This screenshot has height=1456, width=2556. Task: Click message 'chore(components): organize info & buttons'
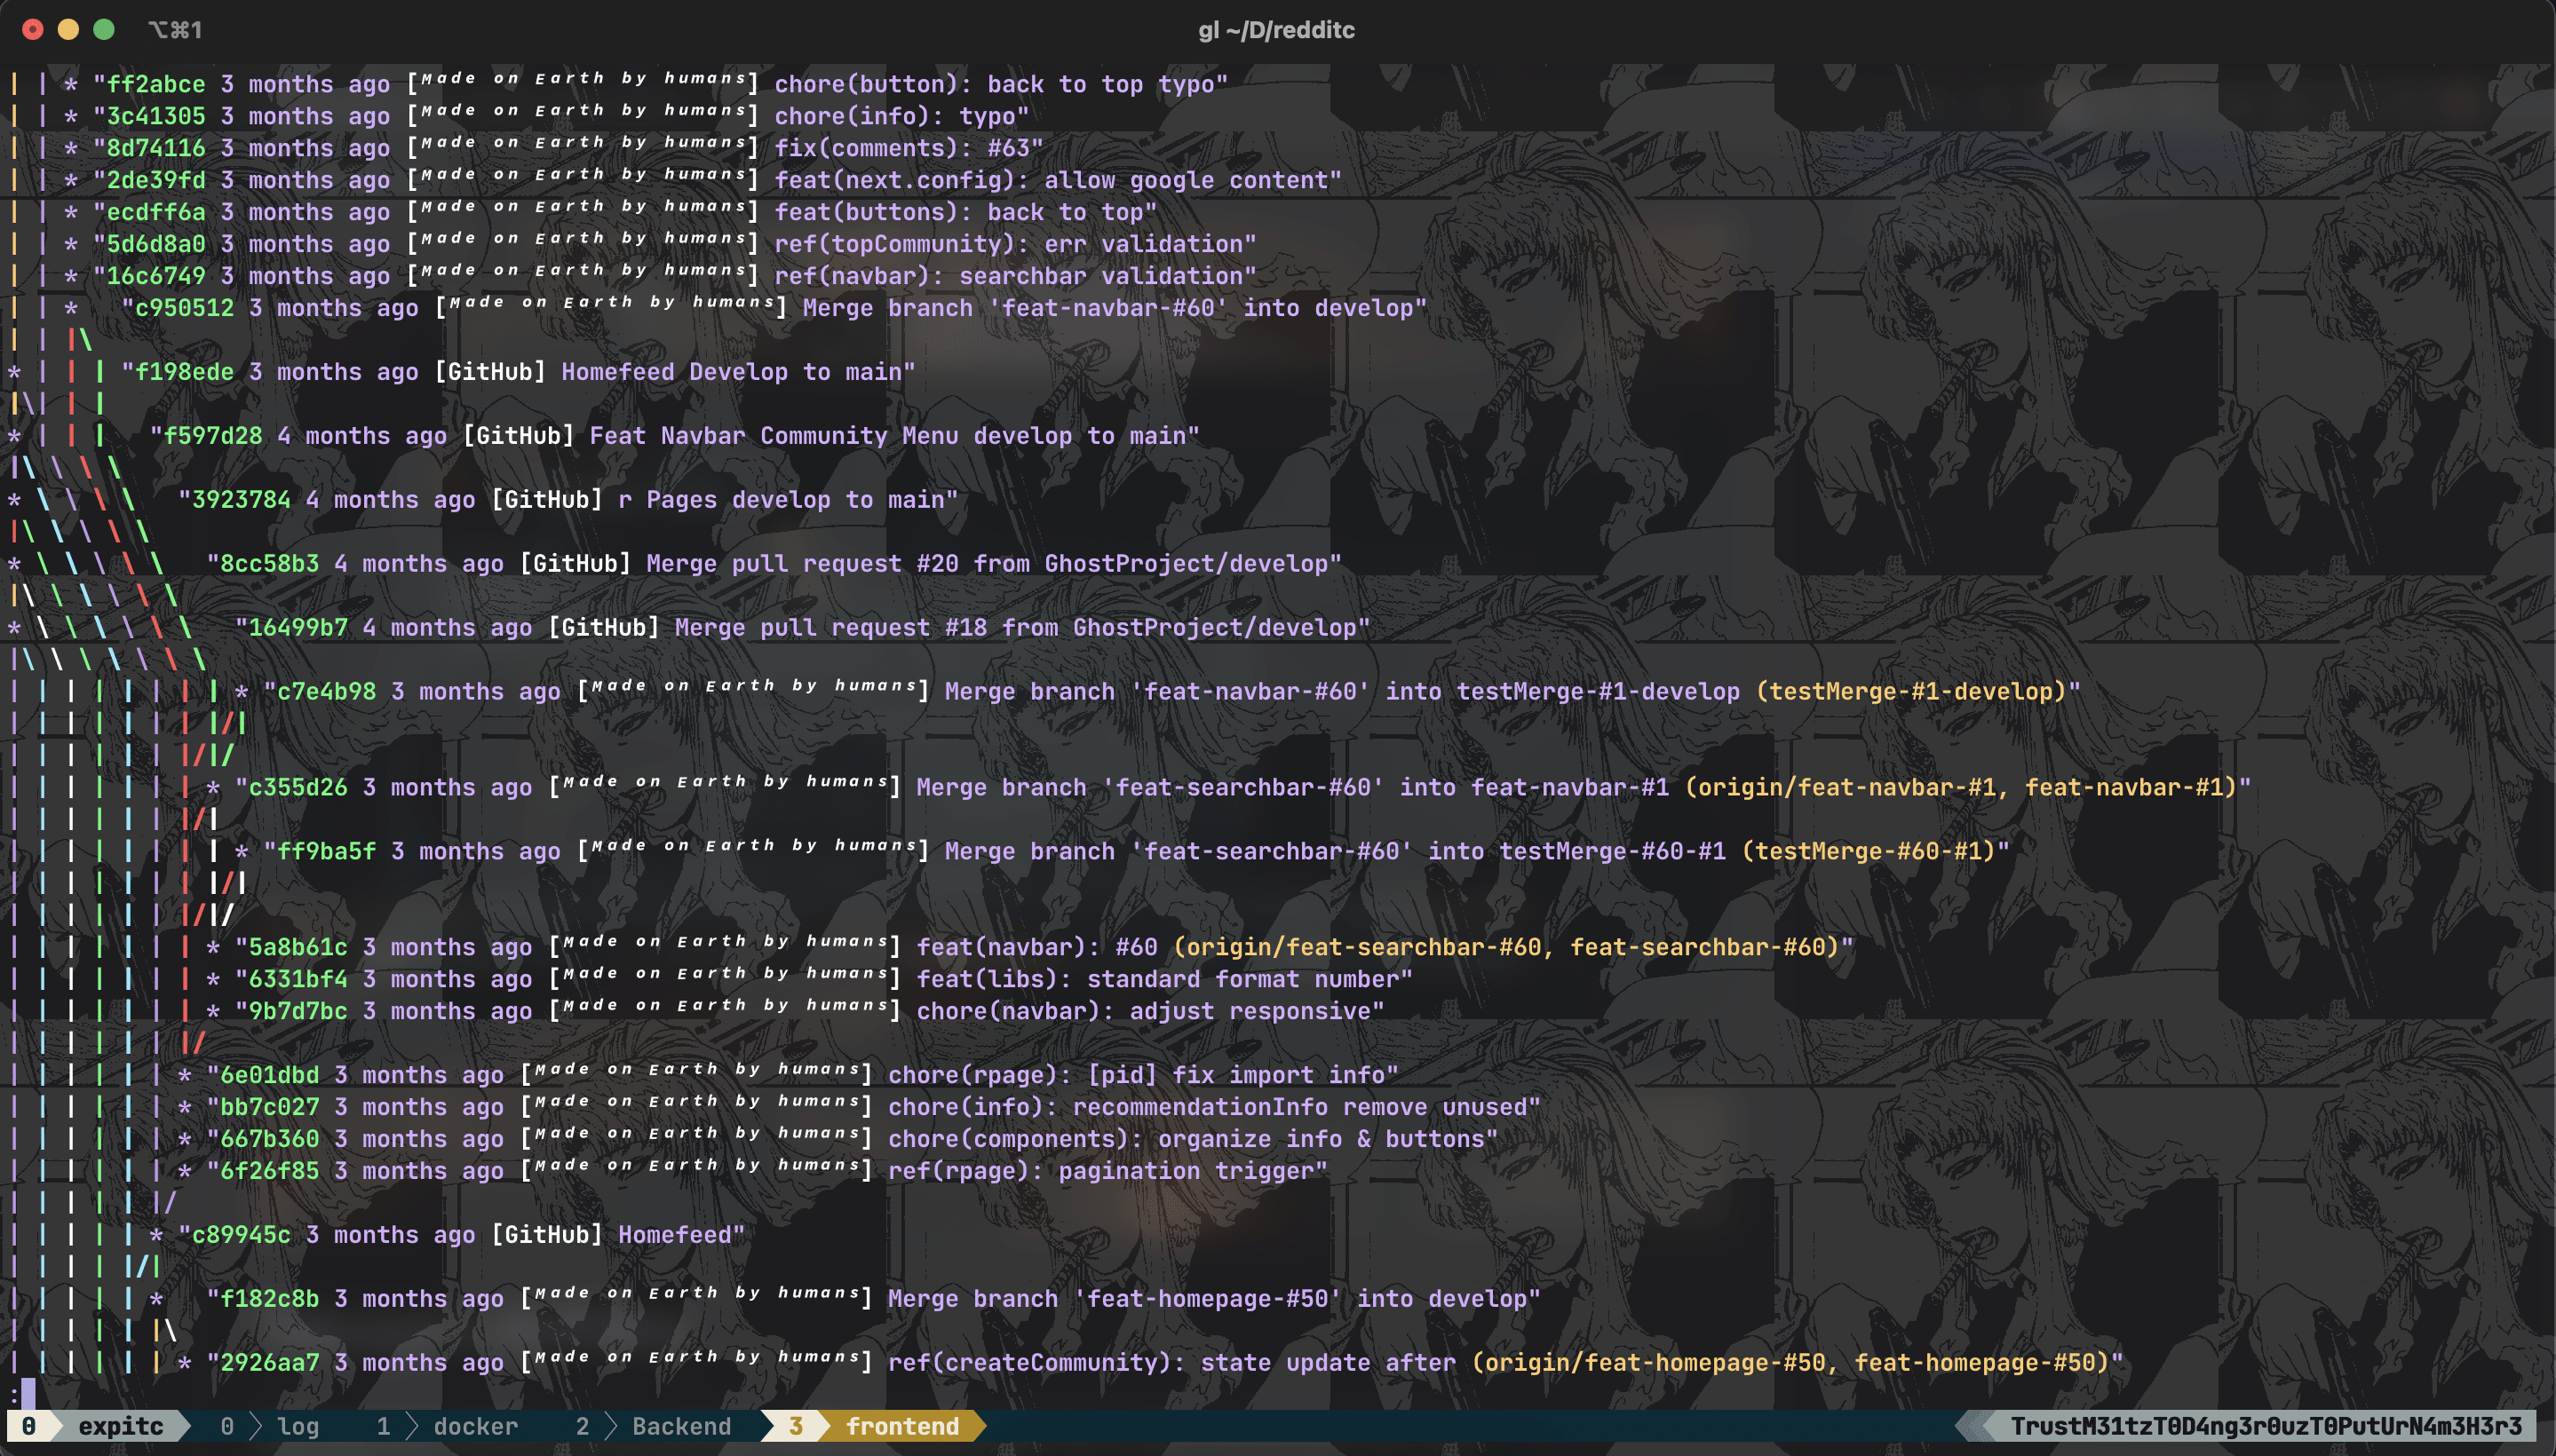point(1186,1140)
